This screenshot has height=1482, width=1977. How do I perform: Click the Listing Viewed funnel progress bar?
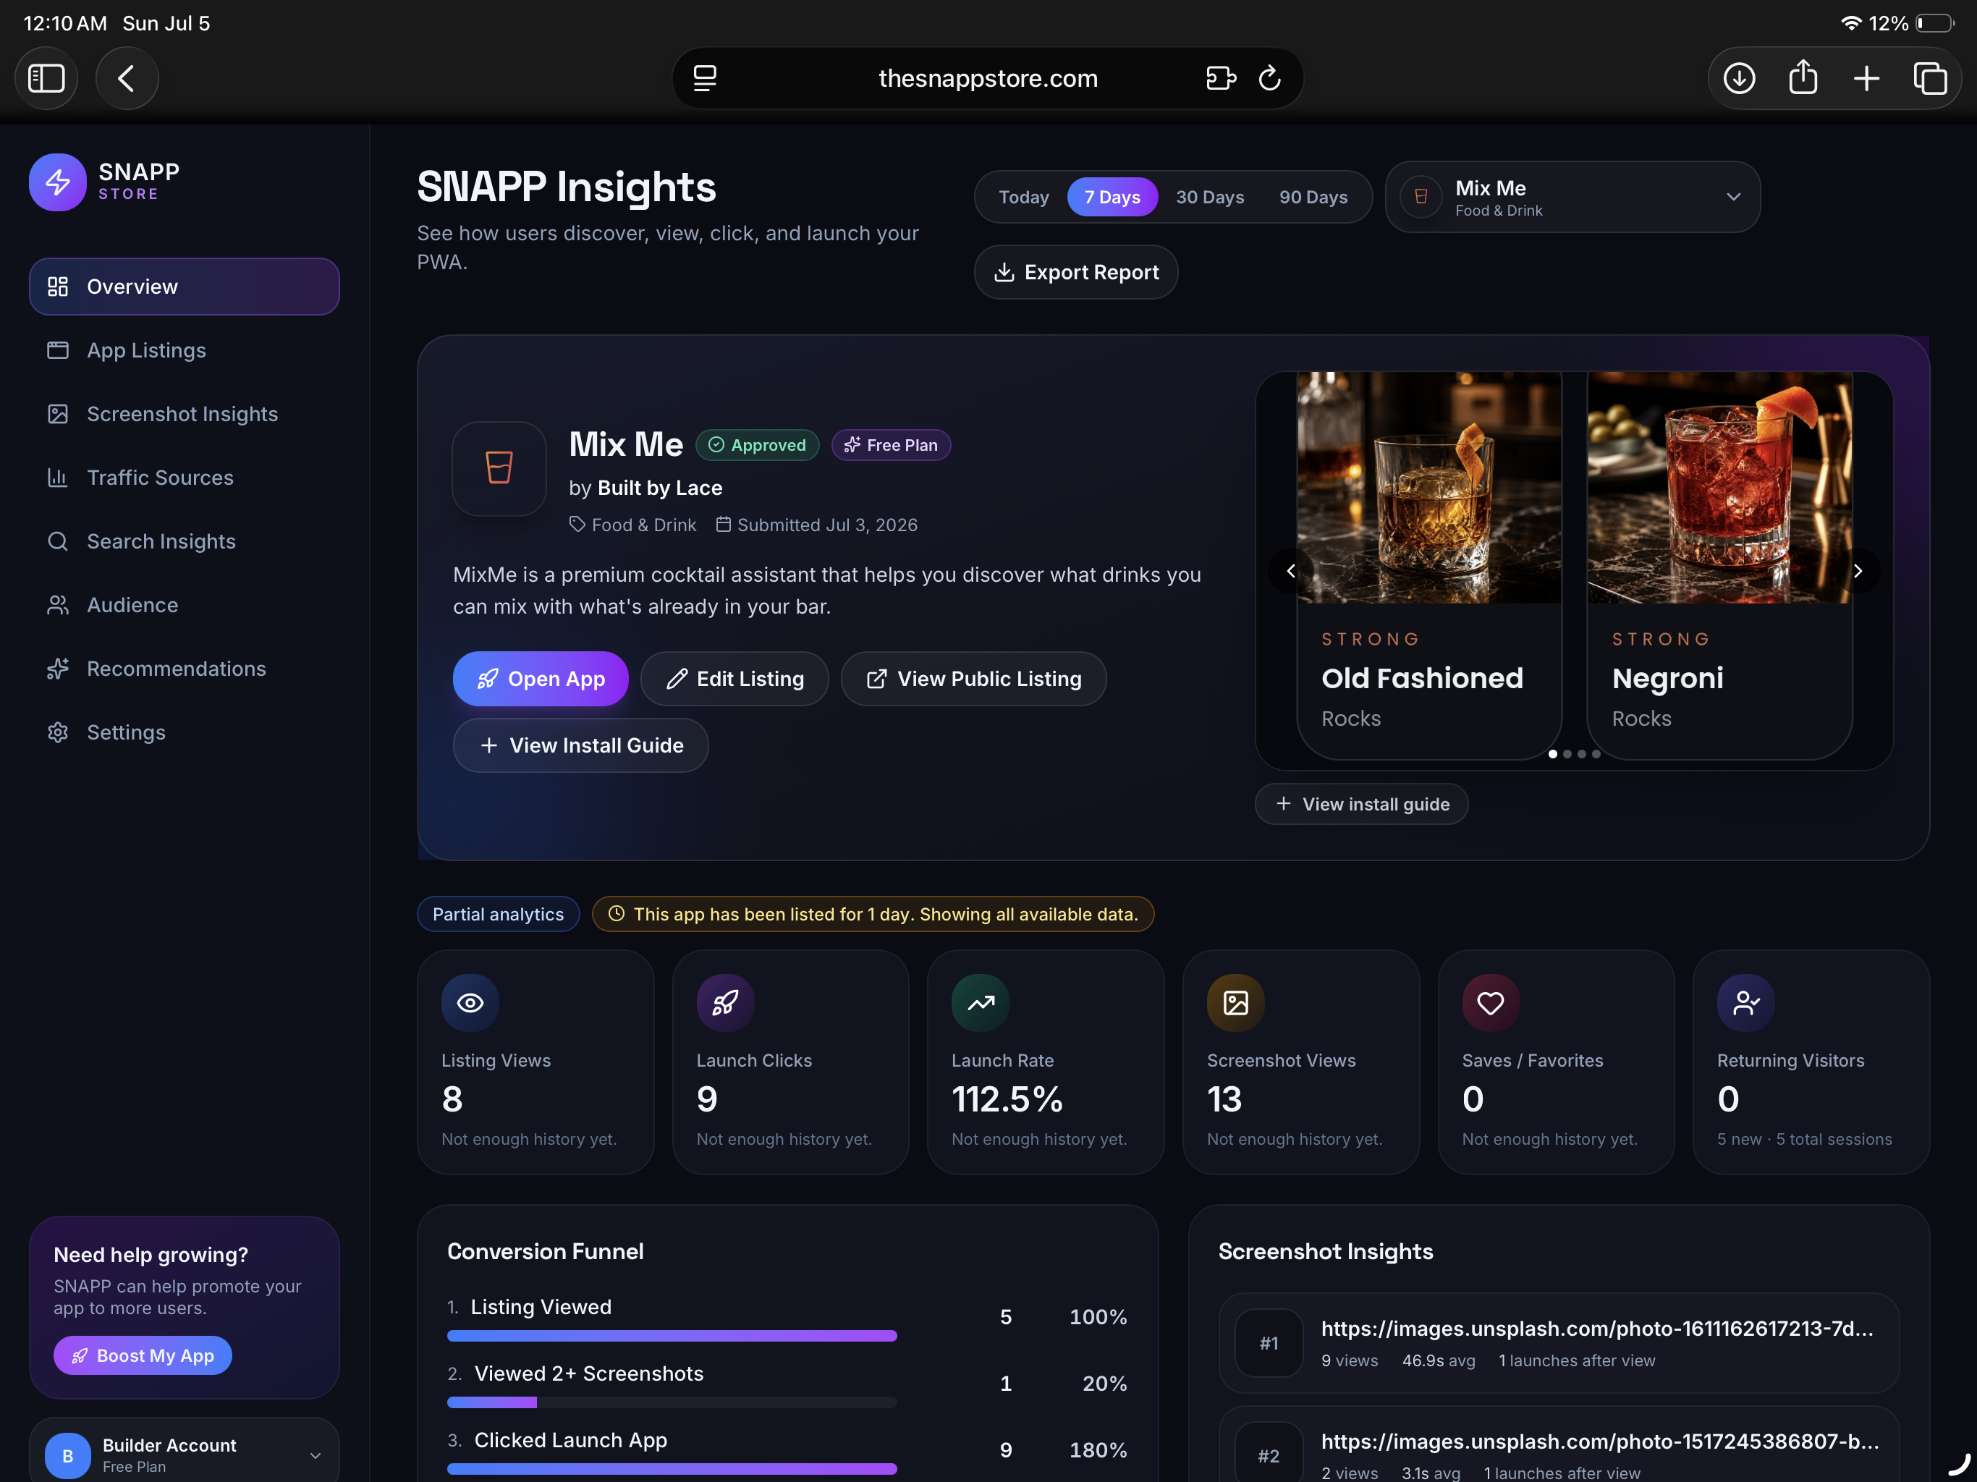point(672,1335)
